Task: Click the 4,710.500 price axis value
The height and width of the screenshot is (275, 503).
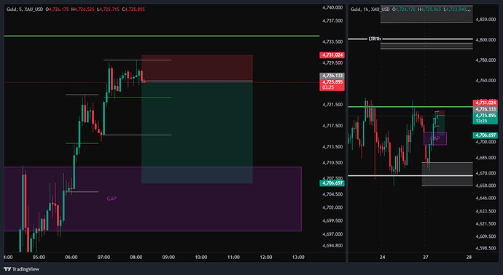Action: pyautogui.click(x=332, y=163)
